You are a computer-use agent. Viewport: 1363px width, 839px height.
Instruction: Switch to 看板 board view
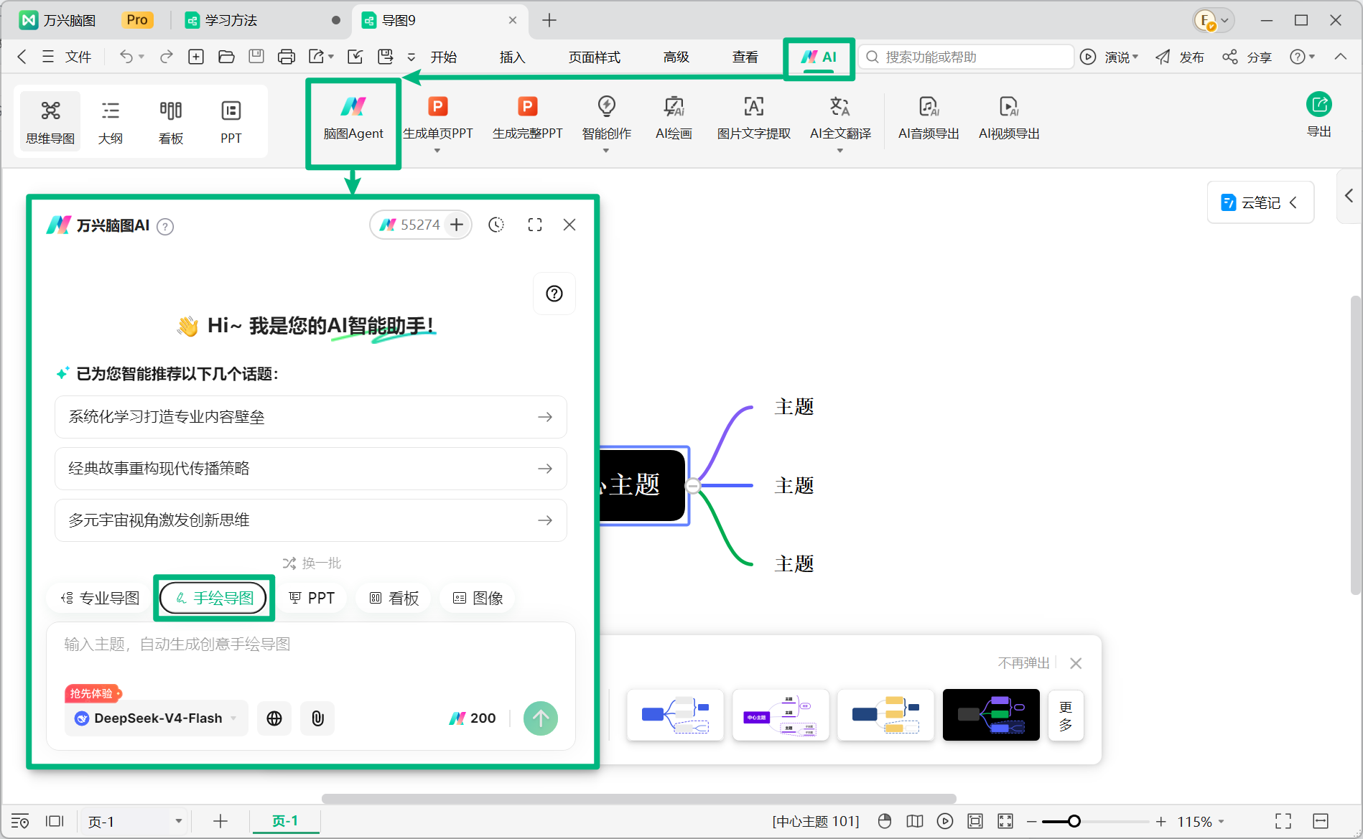click(x=171, y=121)
